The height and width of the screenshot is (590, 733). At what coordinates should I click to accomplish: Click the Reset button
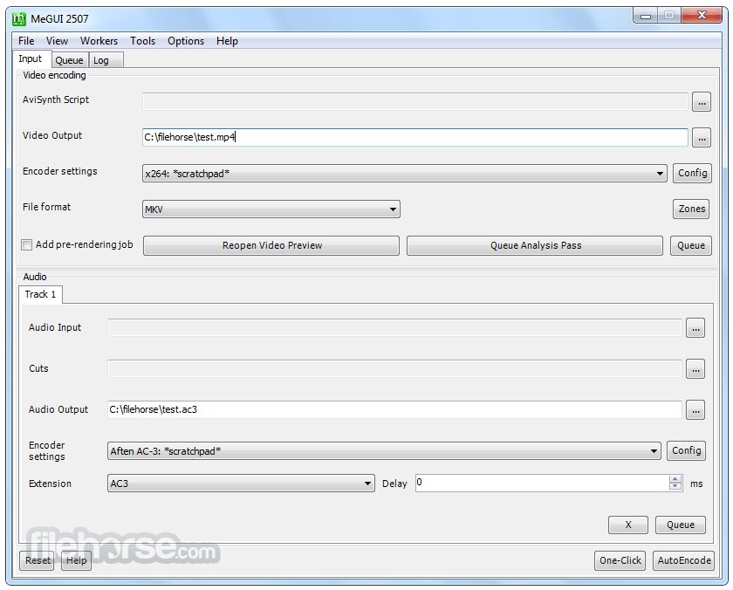point(37,560)
